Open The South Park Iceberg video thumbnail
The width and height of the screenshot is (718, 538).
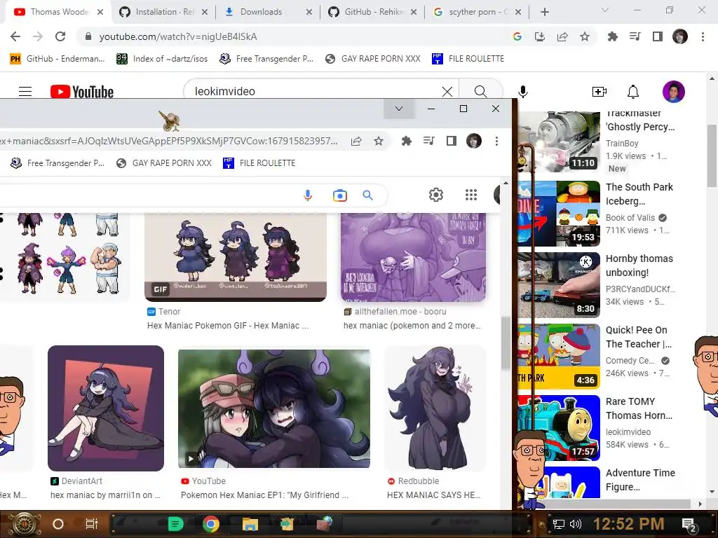click(559, 213)
